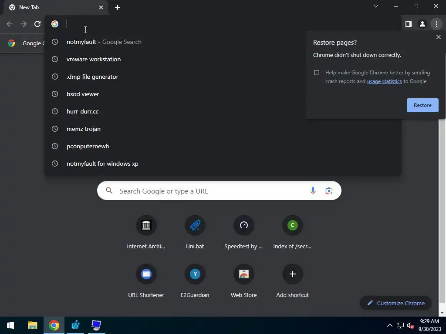446x334 pixels.
Task: Click the back navigation arrow
Action: point(10,24)
